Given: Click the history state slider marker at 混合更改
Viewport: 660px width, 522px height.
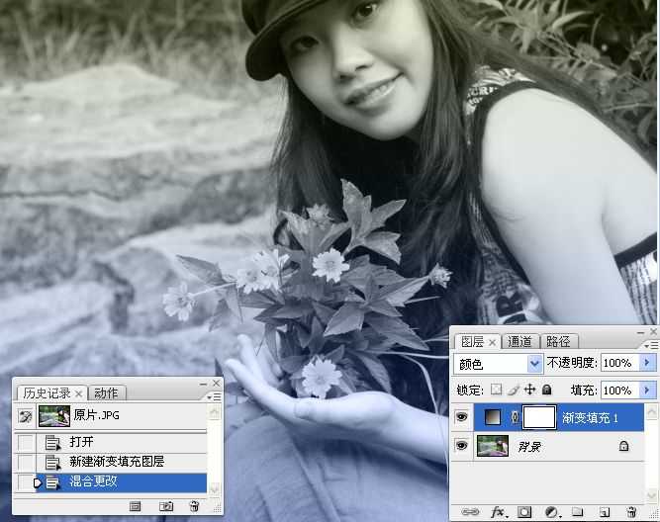Looking at the screenshot, I should tap(38, 482).
